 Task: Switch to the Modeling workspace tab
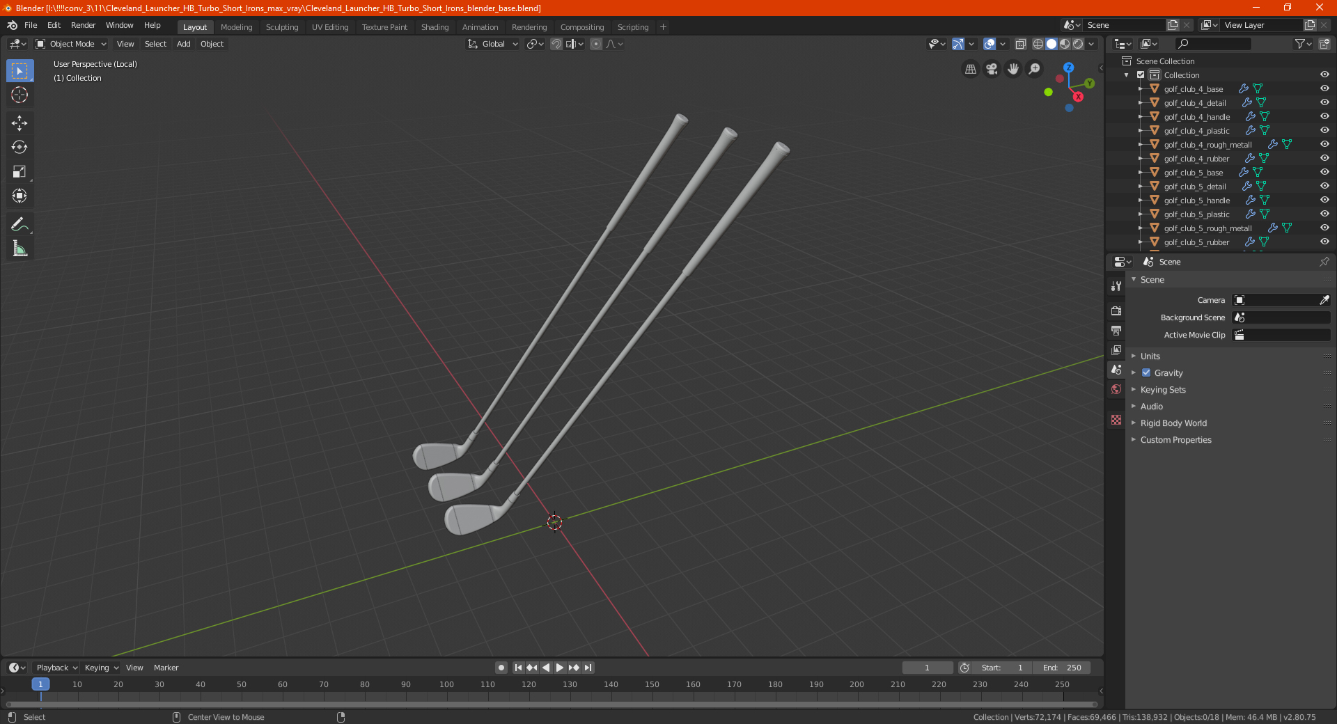pos(236,27)
